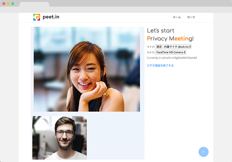232x162 pixels.
Task: Click the マイク label text
Action: 150,47
